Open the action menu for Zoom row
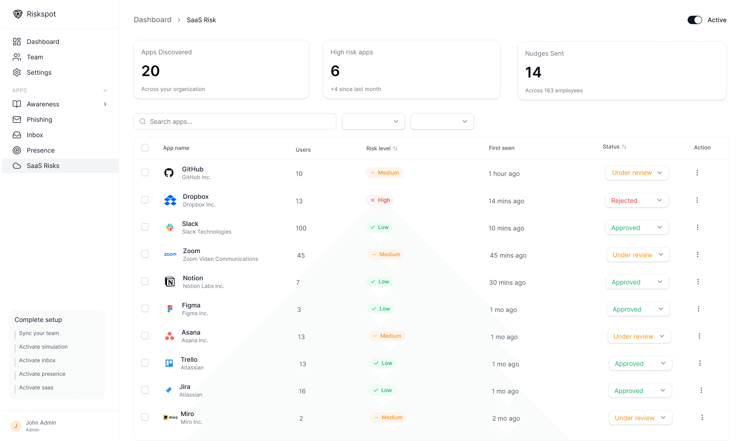 [x=698, y=254]
